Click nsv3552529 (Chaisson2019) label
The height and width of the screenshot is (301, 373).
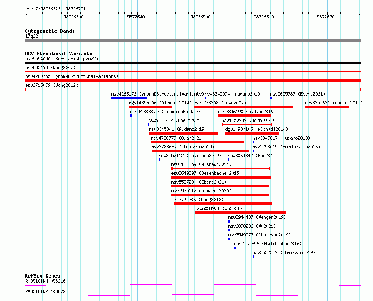pyautogui.click(x=284, y=252)
